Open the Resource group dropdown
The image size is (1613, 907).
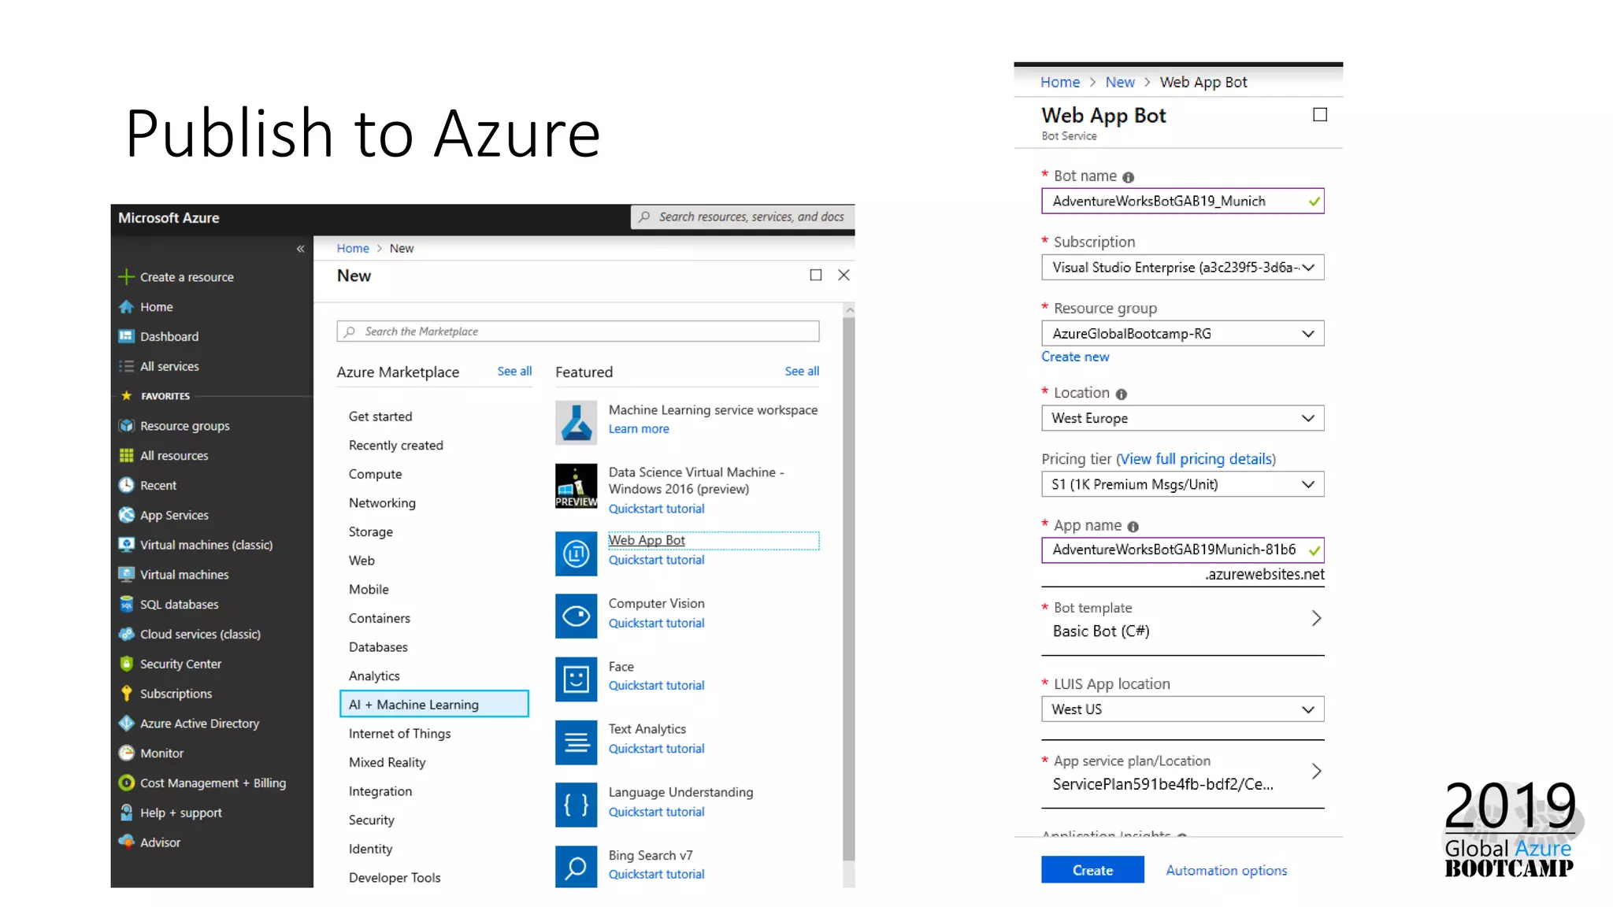click(1182, 334)
